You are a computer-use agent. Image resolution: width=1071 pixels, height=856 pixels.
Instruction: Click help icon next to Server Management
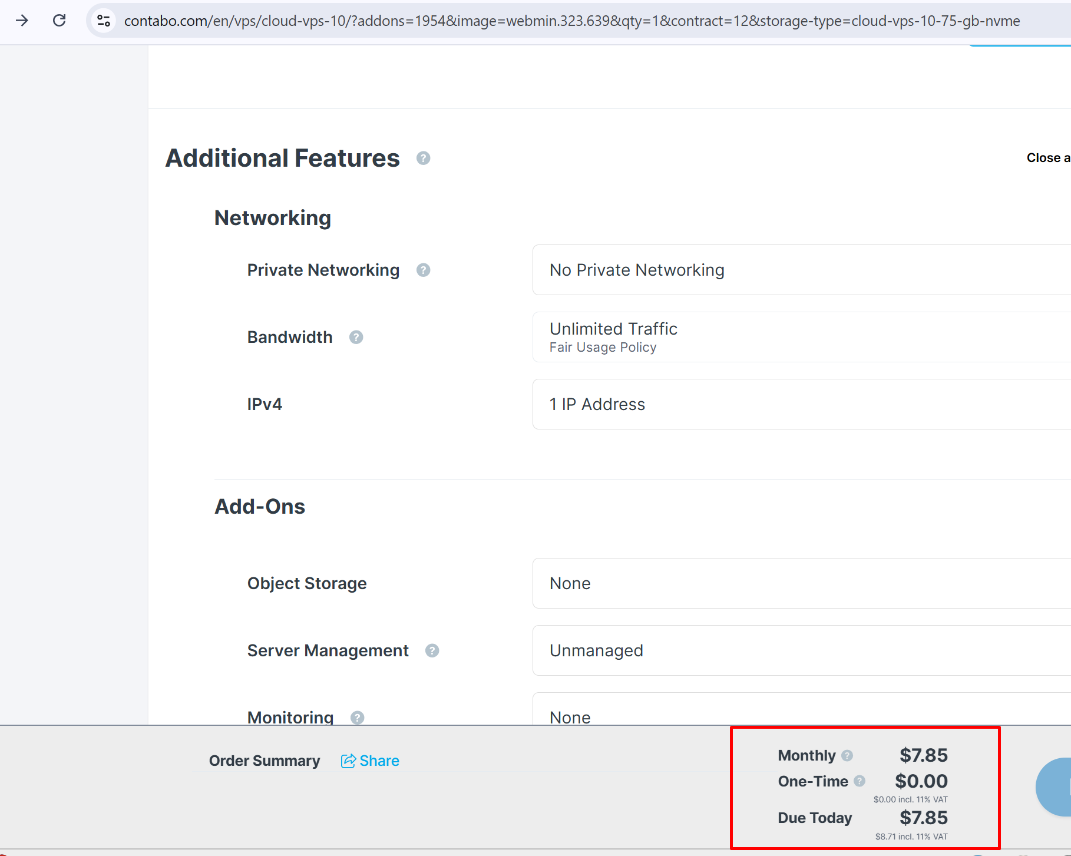coord(432,650)
